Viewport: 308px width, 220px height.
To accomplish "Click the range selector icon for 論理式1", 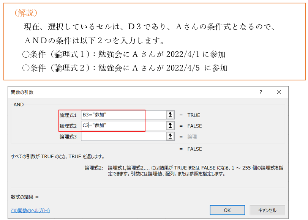I will (x=171, y=115).
